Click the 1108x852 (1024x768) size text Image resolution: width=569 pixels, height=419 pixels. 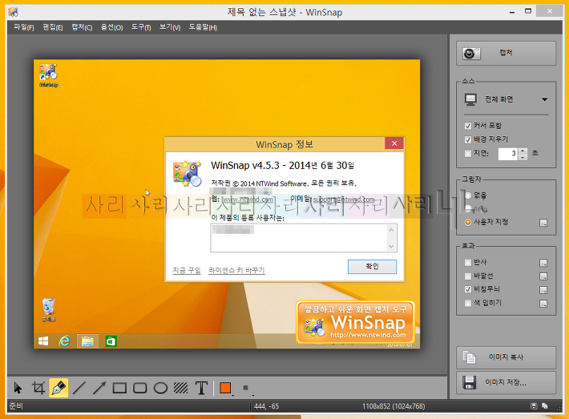[393, 406]
